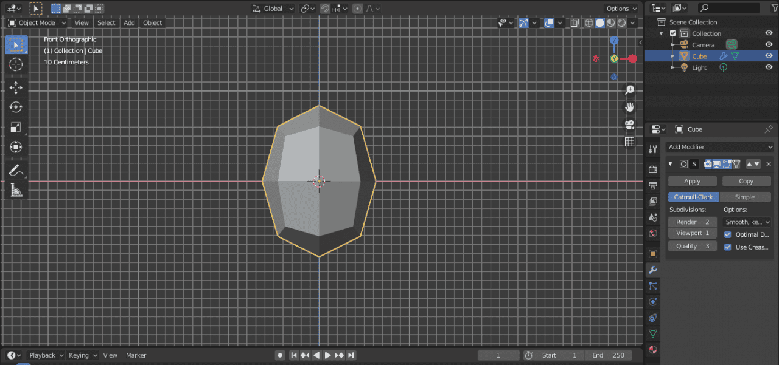Apply the Subdivision Surface modifier
The width and height of the screenshot is (779, 365).
click(692, 180)
